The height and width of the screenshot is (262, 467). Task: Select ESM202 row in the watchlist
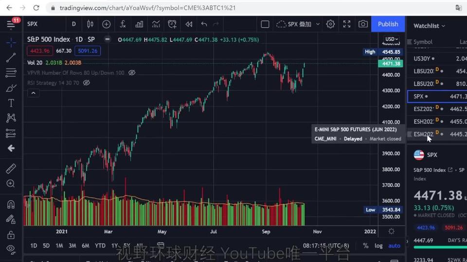click(437, 134)
